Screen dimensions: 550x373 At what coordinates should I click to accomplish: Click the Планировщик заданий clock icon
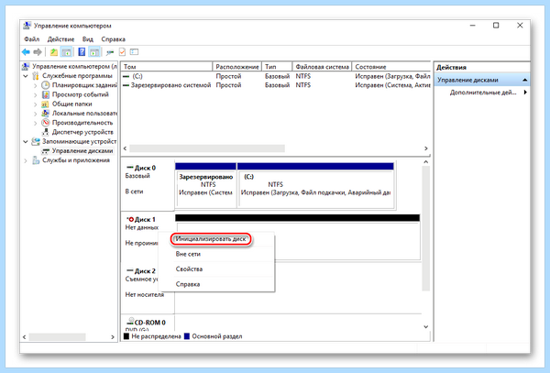pos(46,85)
